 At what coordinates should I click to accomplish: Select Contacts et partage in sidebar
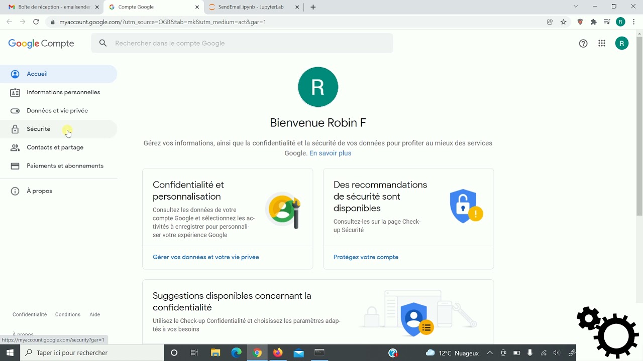[58, 147]
